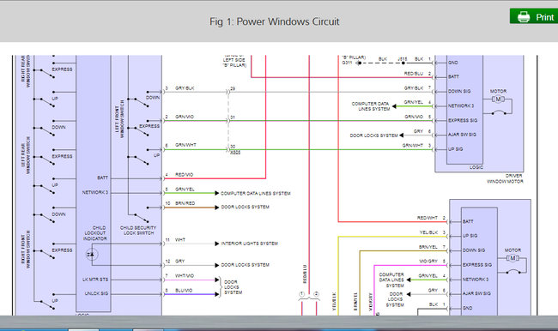The image size is (558, 331).
Task: Click the 'BLU/VIO' wire label
Action: click(184, 291)
